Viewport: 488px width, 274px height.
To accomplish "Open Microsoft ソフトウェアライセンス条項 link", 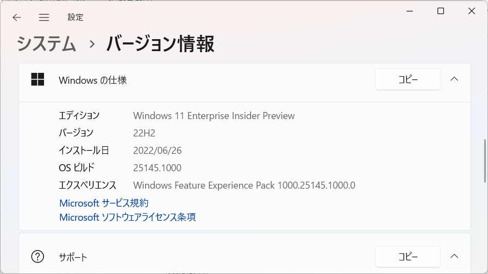I will [127, 217].
